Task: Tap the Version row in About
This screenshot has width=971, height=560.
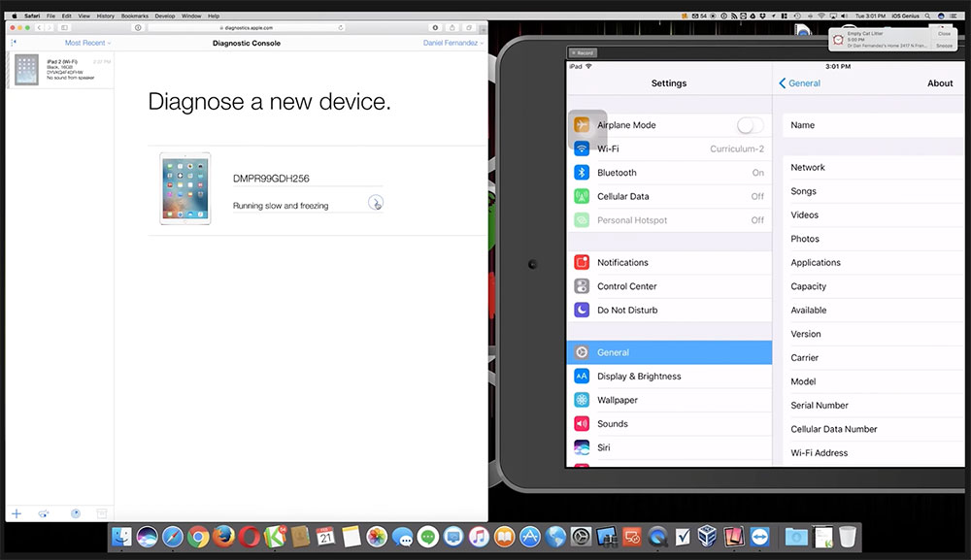Action: 874,334
